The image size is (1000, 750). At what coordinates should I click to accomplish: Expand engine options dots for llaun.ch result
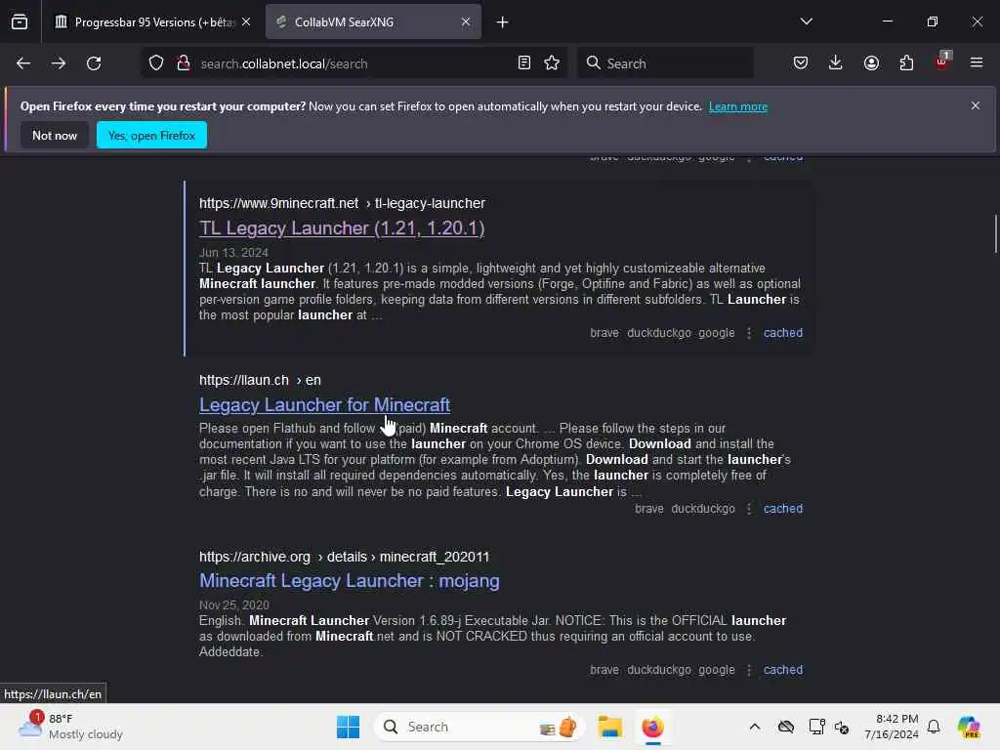coord(749,509)
